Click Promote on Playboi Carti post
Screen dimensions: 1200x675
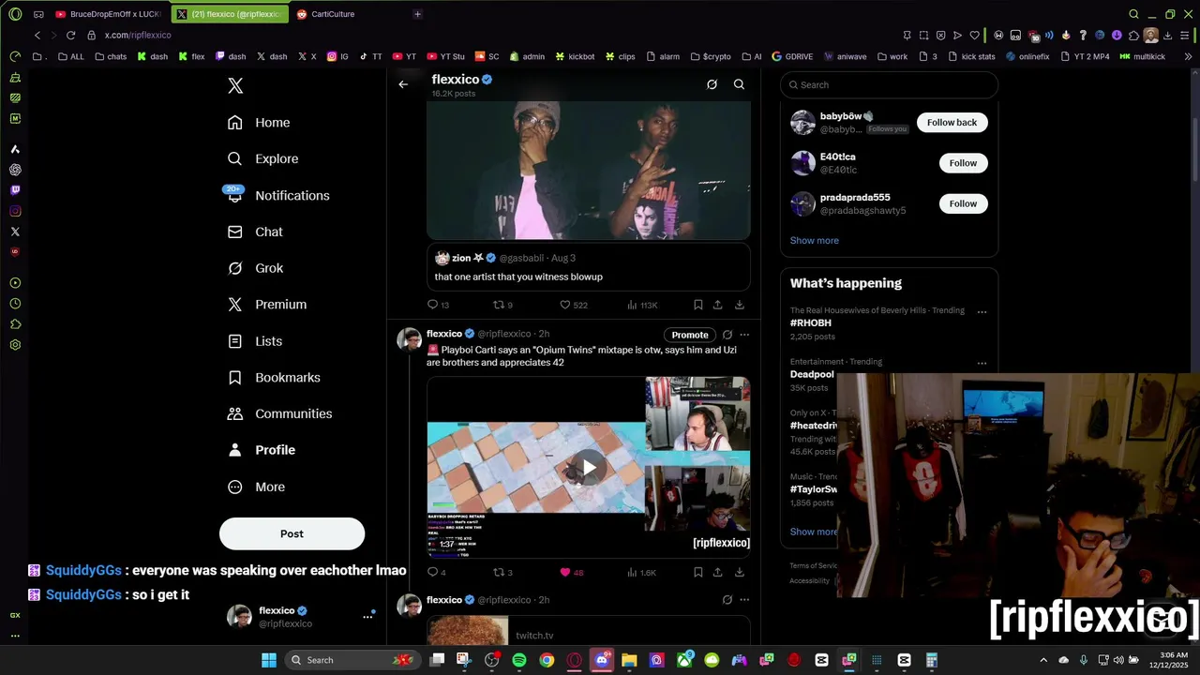[x=690, y=335]
